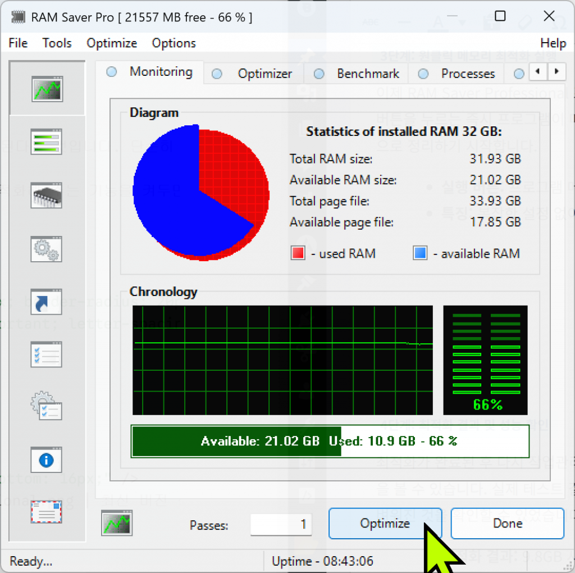Click the '31.93 GB' total RAM value

point(495,159)
